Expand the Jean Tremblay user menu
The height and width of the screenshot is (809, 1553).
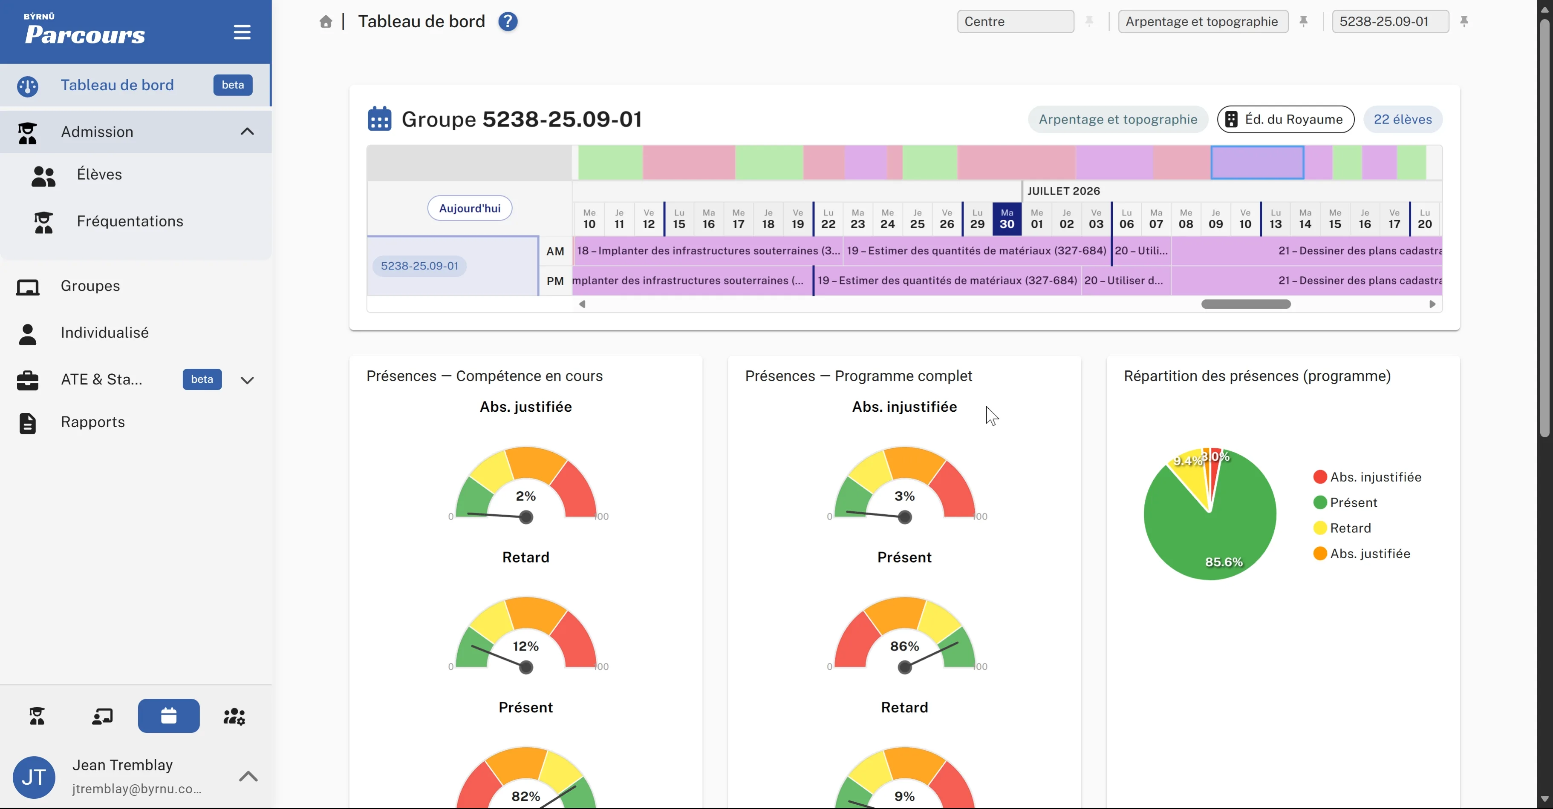[x=248, y=776]
